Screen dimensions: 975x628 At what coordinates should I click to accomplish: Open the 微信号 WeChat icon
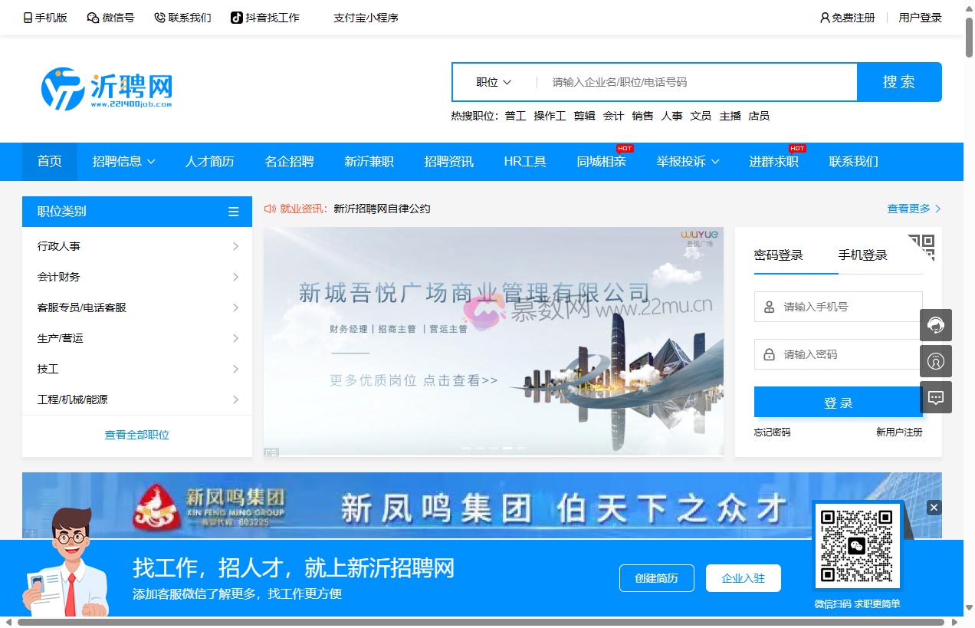click(92, 17)
